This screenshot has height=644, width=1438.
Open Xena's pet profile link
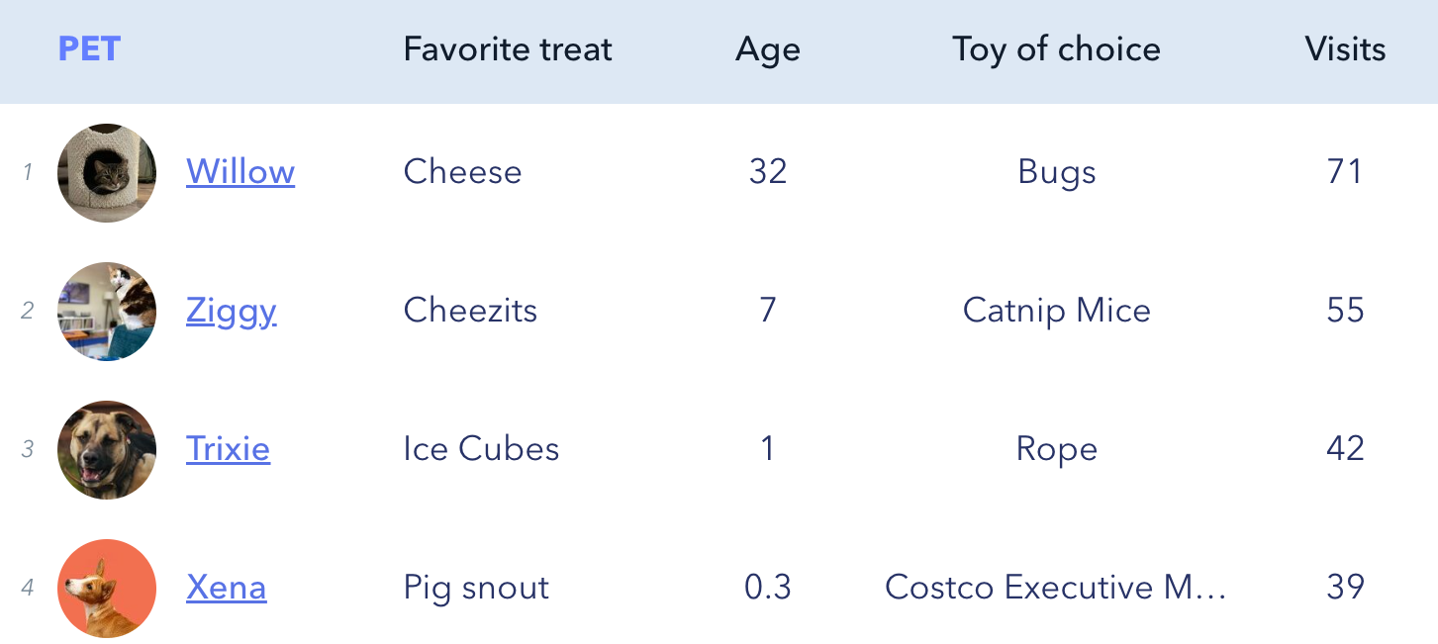pyautogui.click(x=227, y=588)
